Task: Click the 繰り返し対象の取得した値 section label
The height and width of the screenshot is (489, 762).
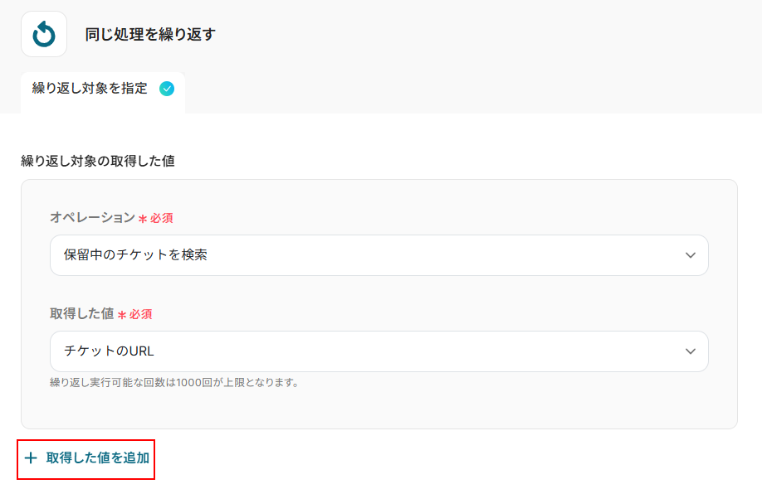Action: click(97, 161)
